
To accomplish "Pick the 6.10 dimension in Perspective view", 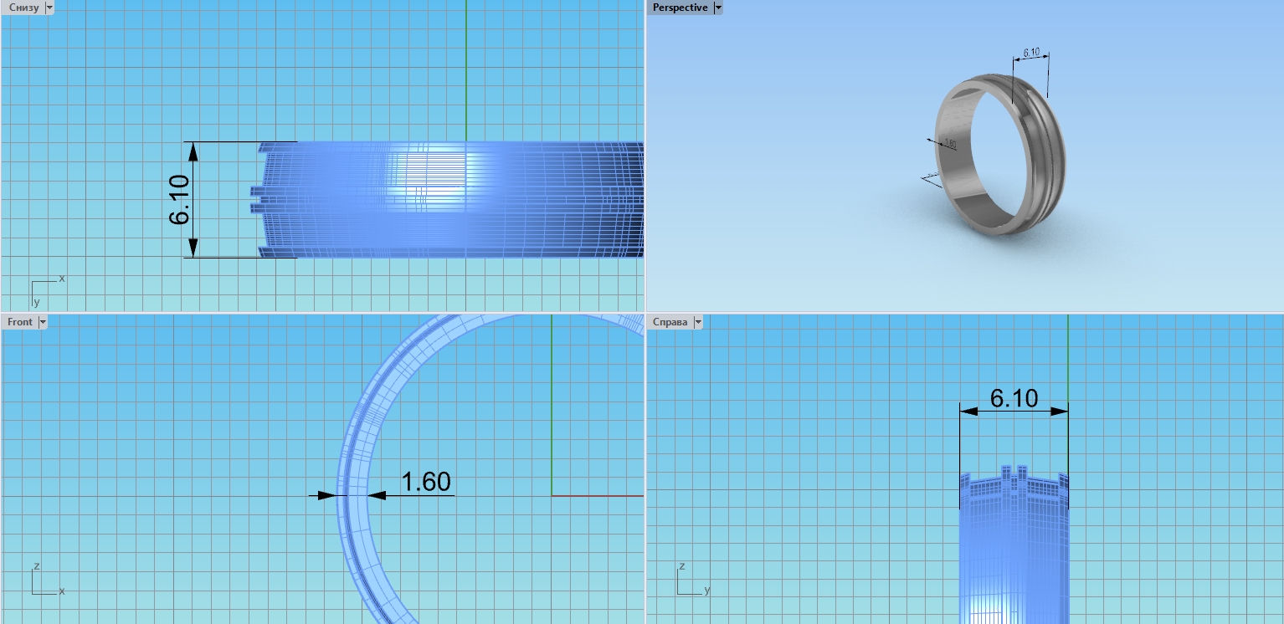I will point(1030,53).
